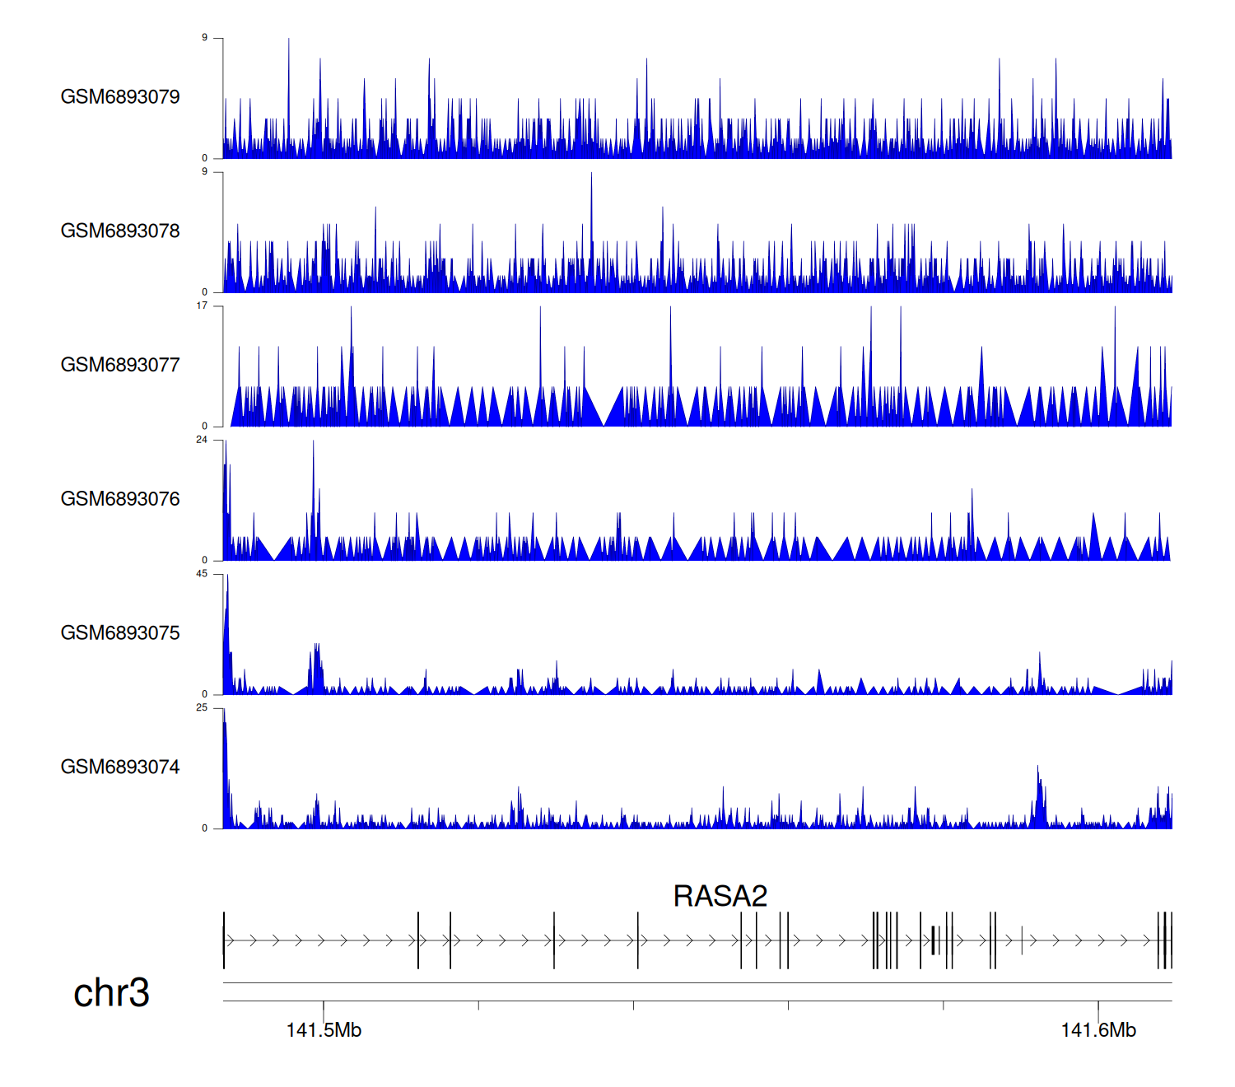Click the thick exon bar in RASA2 model
The image size is (1235, 1087).
click(933, 940)
